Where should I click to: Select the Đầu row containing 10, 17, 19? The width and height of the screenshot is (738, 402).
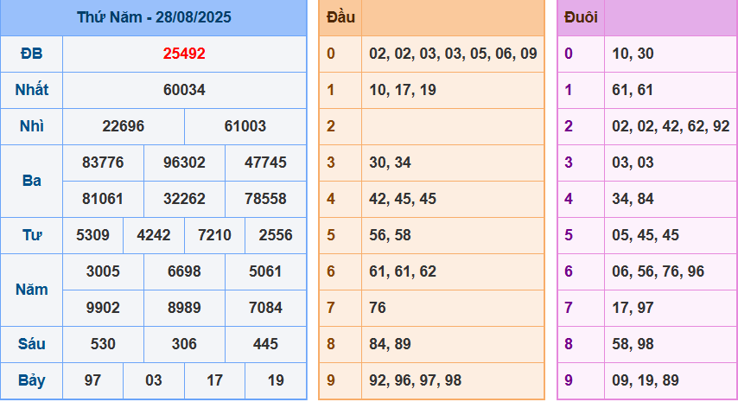(403, 90)
